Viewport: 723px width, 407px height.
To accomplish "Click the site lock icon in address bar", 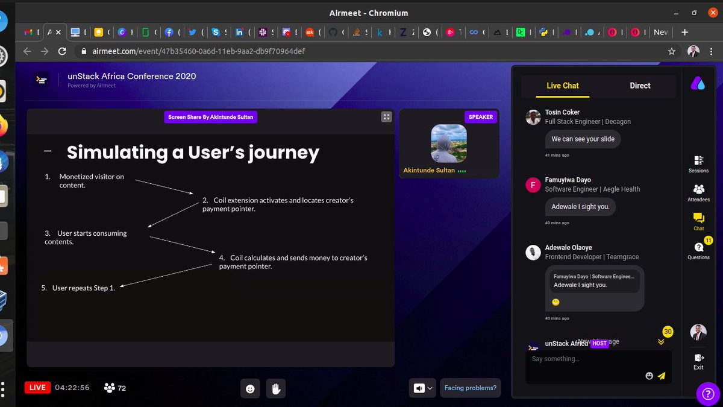I will coord(84,51).
